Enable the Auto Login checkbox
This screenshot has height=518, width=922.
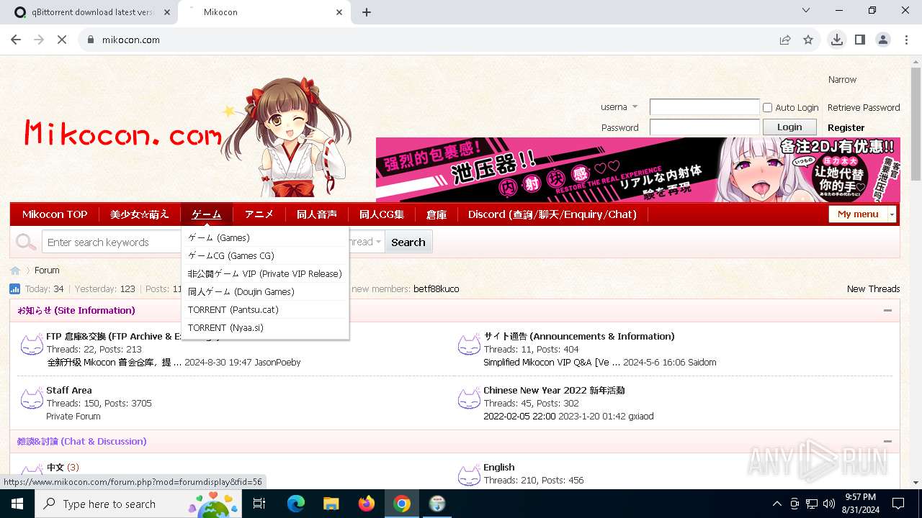tap(767, 107)
